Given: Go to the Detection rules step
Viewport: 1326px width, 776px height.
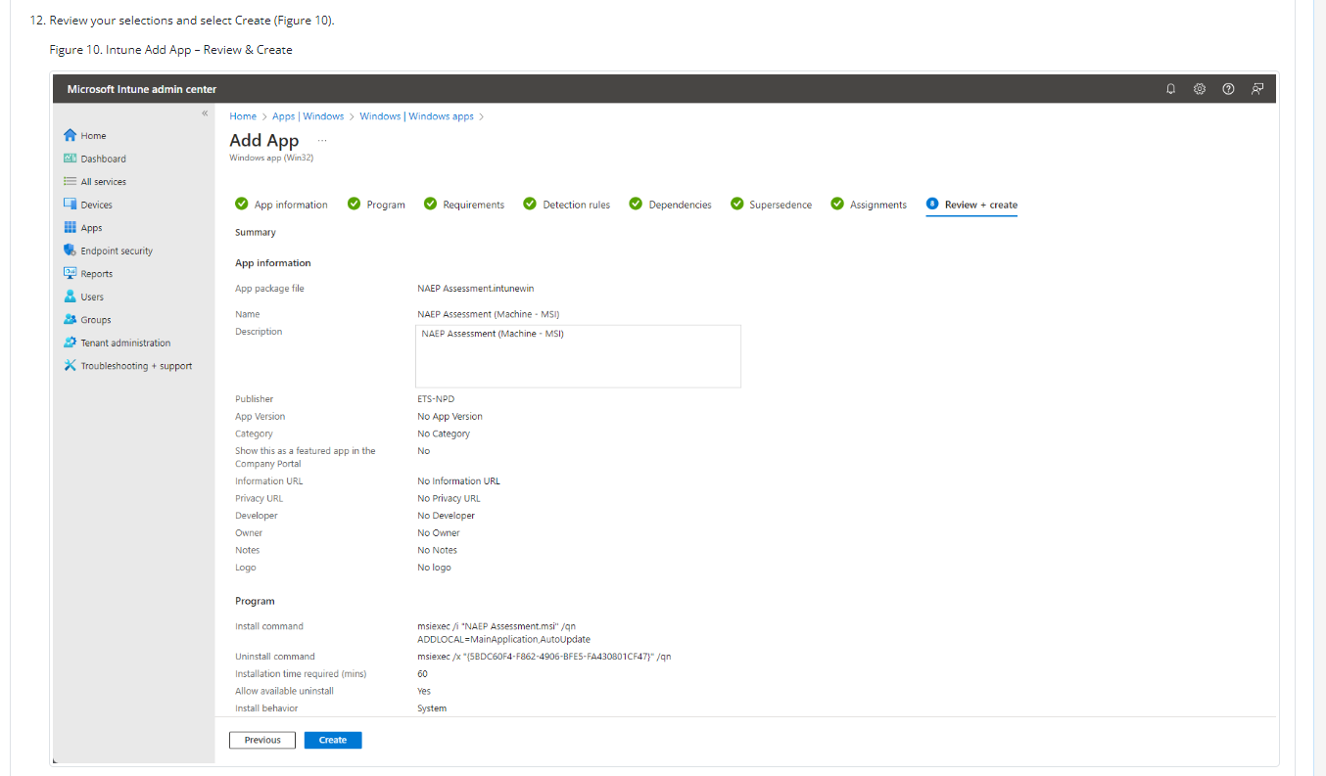Looking at the screenshot, I should [566, 205].
